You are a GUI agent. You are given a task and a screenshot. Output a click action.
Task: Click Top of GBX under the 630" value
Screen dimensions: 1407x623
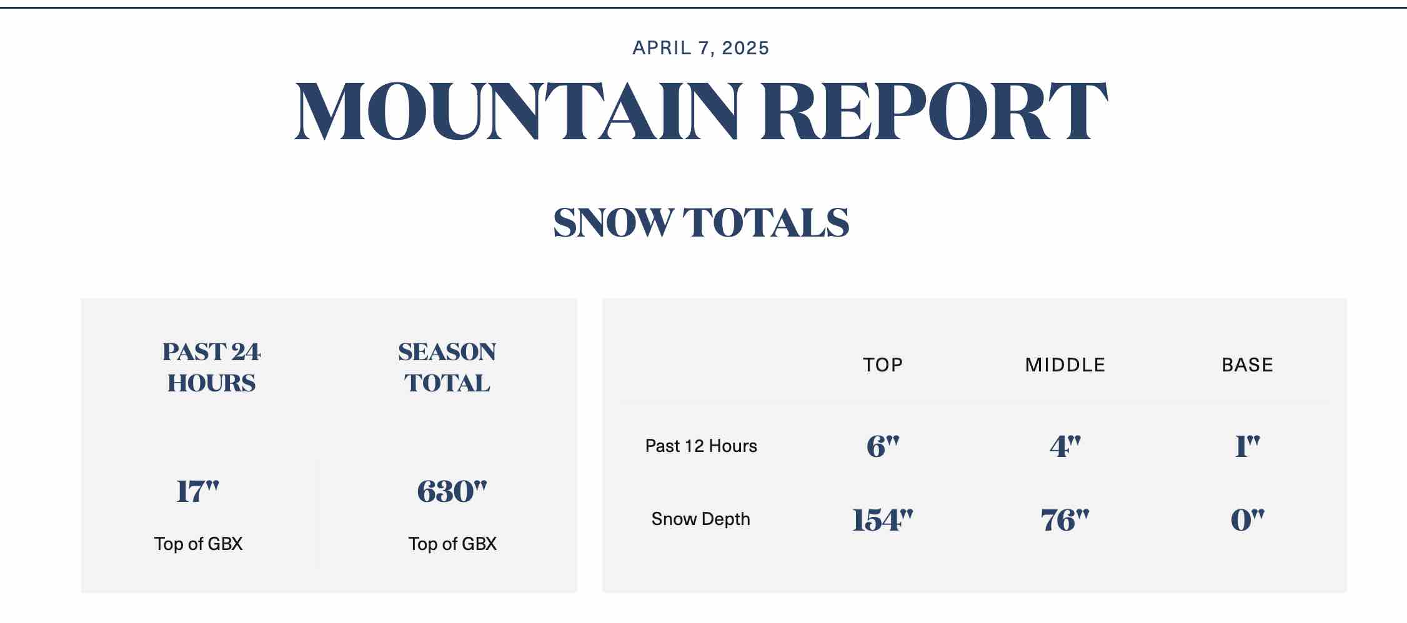452,544
